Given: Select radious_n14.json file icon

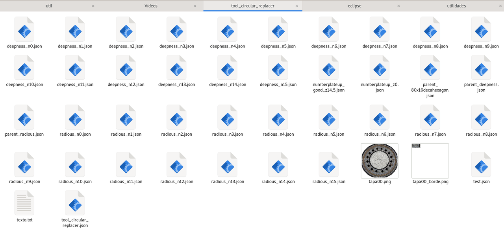Looking at the screenshot, I should coord(278,164).
